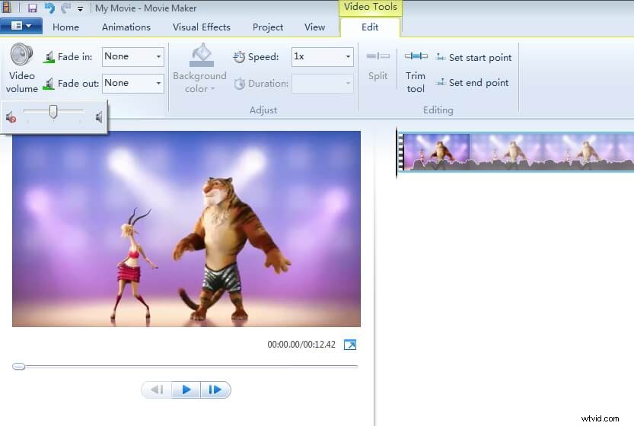Click the Set start point icon

click(x=441, y=58)
